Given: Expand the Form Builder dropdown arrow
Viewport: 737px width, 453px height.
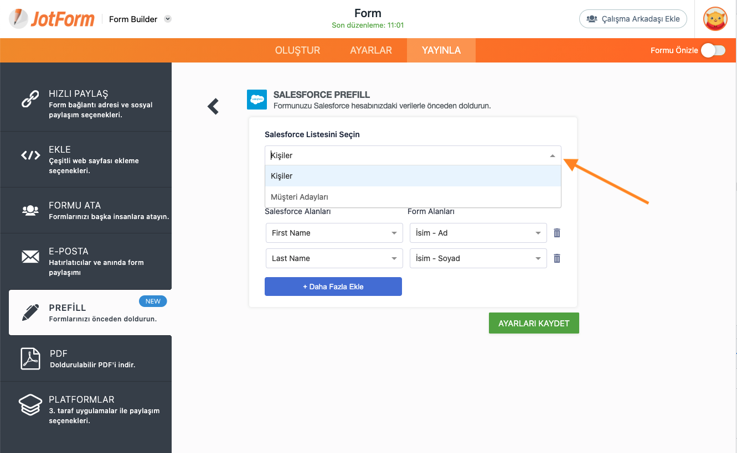Looking at the screenshot, I should click(x=168, y=19).
